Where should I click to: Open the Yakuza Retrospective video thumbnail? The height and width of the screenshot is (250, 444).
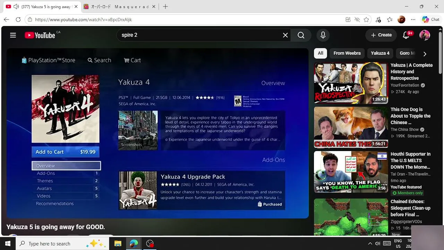[351, 83]
